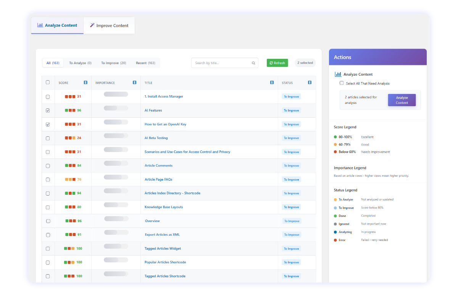Check the Article Comments row checkbox
458x296 pixels.
[x=48, y=166]
